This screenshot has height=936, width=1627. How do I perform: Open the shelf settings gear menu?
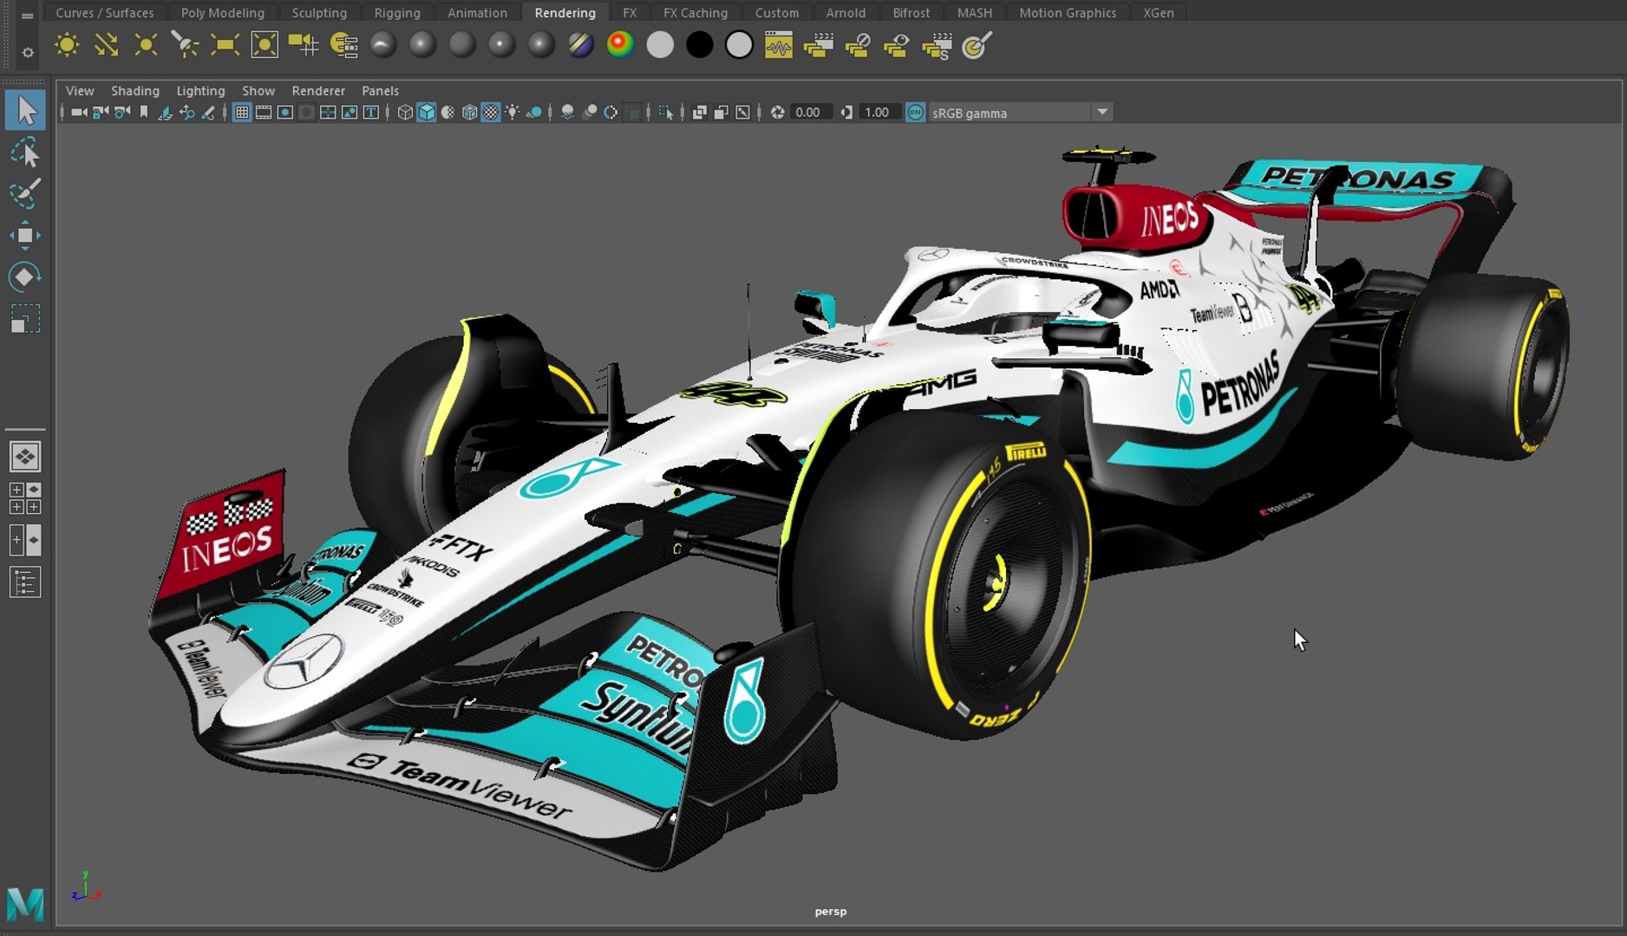coord(28,53)
